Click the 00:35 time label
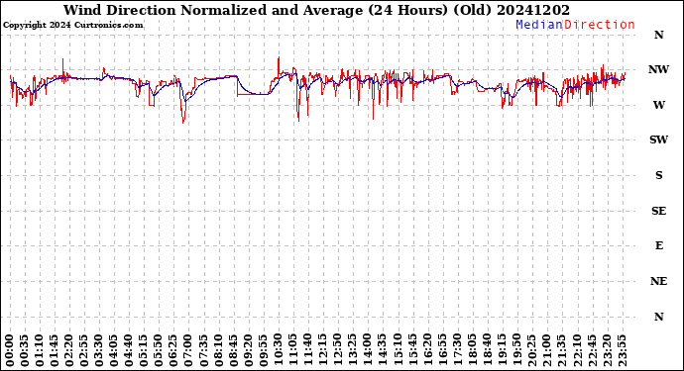 (25, 351)
